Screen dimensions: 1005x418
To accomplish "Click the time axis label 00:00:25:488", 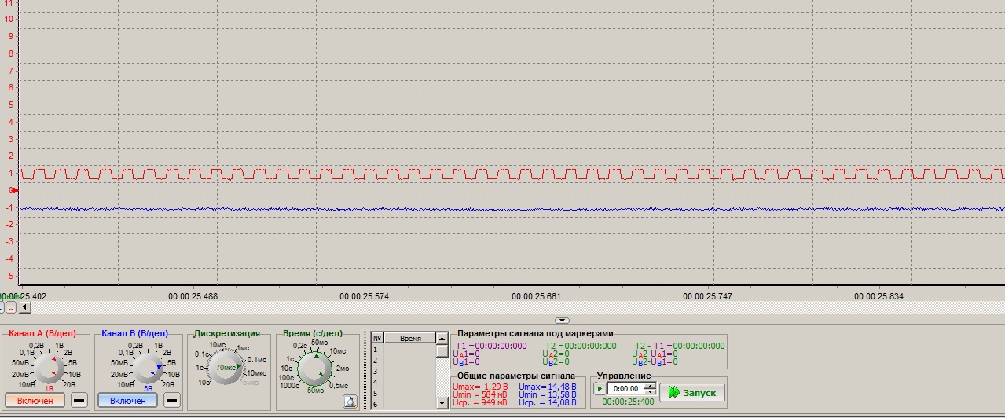I will pyautogui.click(x=192, y=296).
